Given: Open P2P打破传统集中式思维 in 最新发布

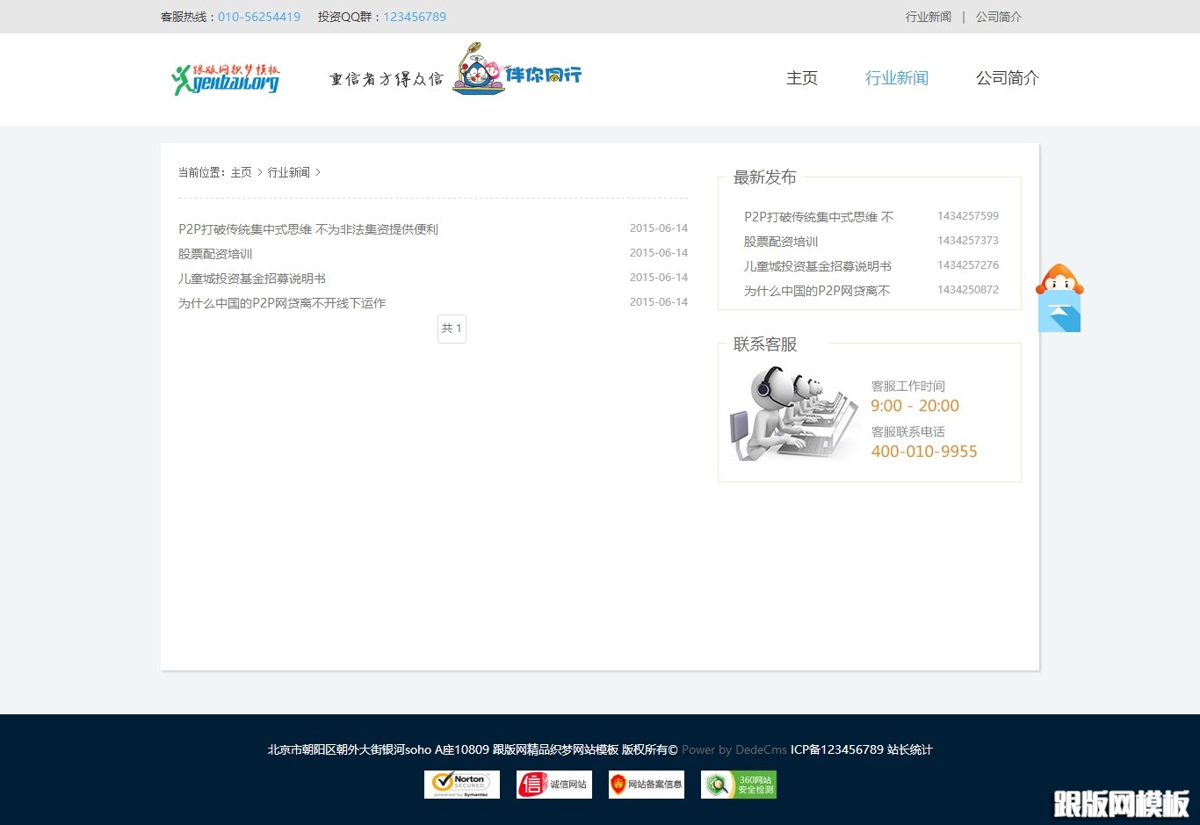Looking at the screenshot, I should (x=819, y=216).
